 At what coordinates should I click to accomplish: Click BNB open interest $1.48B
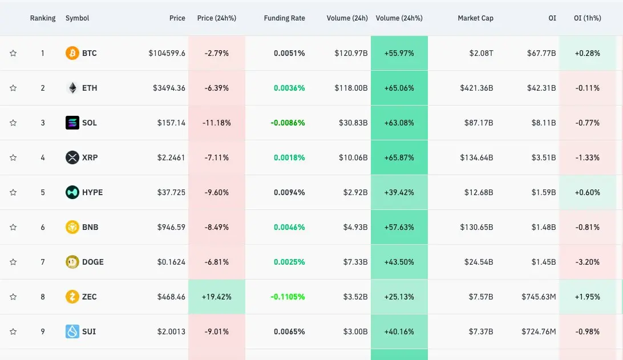tap(544, 227)
